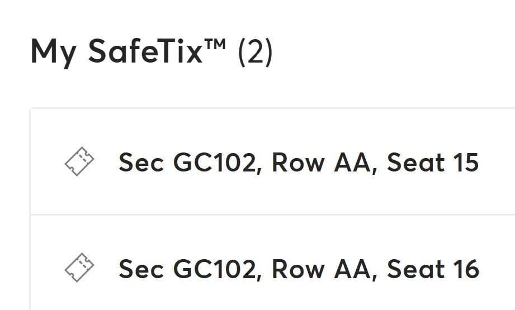The height and width of the screenshot is (310, 515).
Task: Click the ticket icon beside Seat 15
Action: point(79,162)
